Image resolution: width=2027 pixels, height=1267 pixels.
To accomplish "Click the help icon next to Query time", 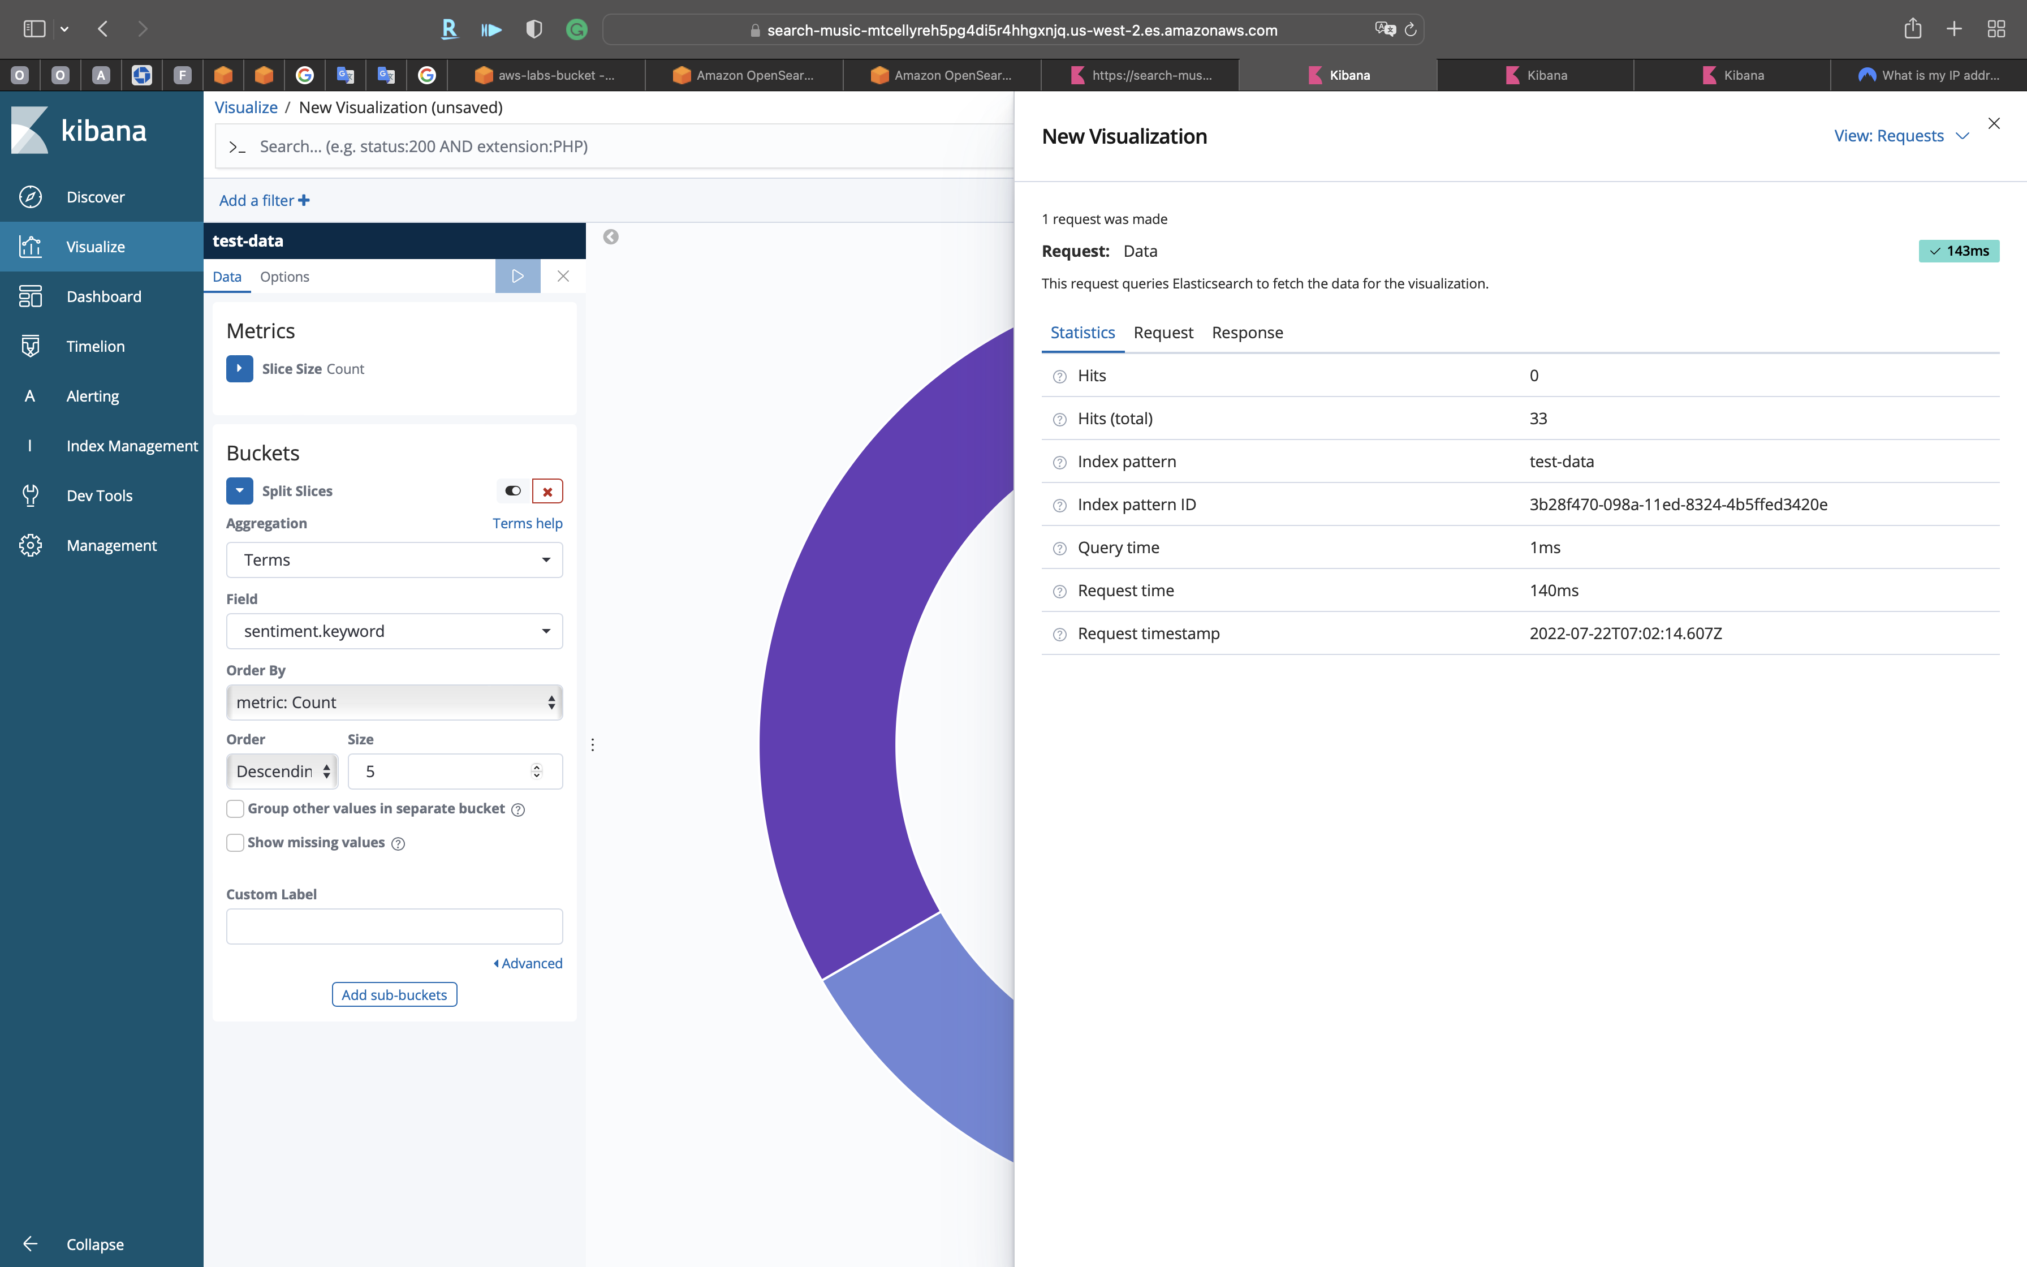I will click(x=1059, y=549).
